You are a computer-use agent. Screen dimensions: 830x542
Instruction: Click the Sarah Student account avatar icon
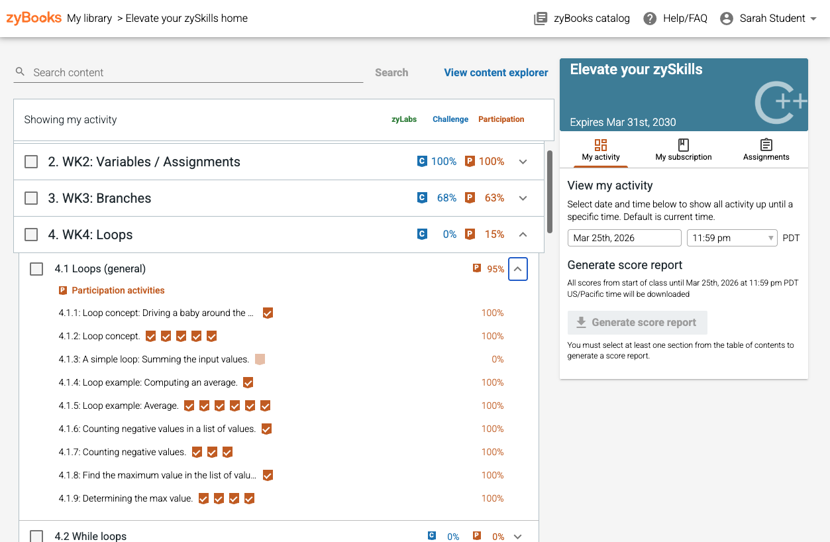click(727, 19)
